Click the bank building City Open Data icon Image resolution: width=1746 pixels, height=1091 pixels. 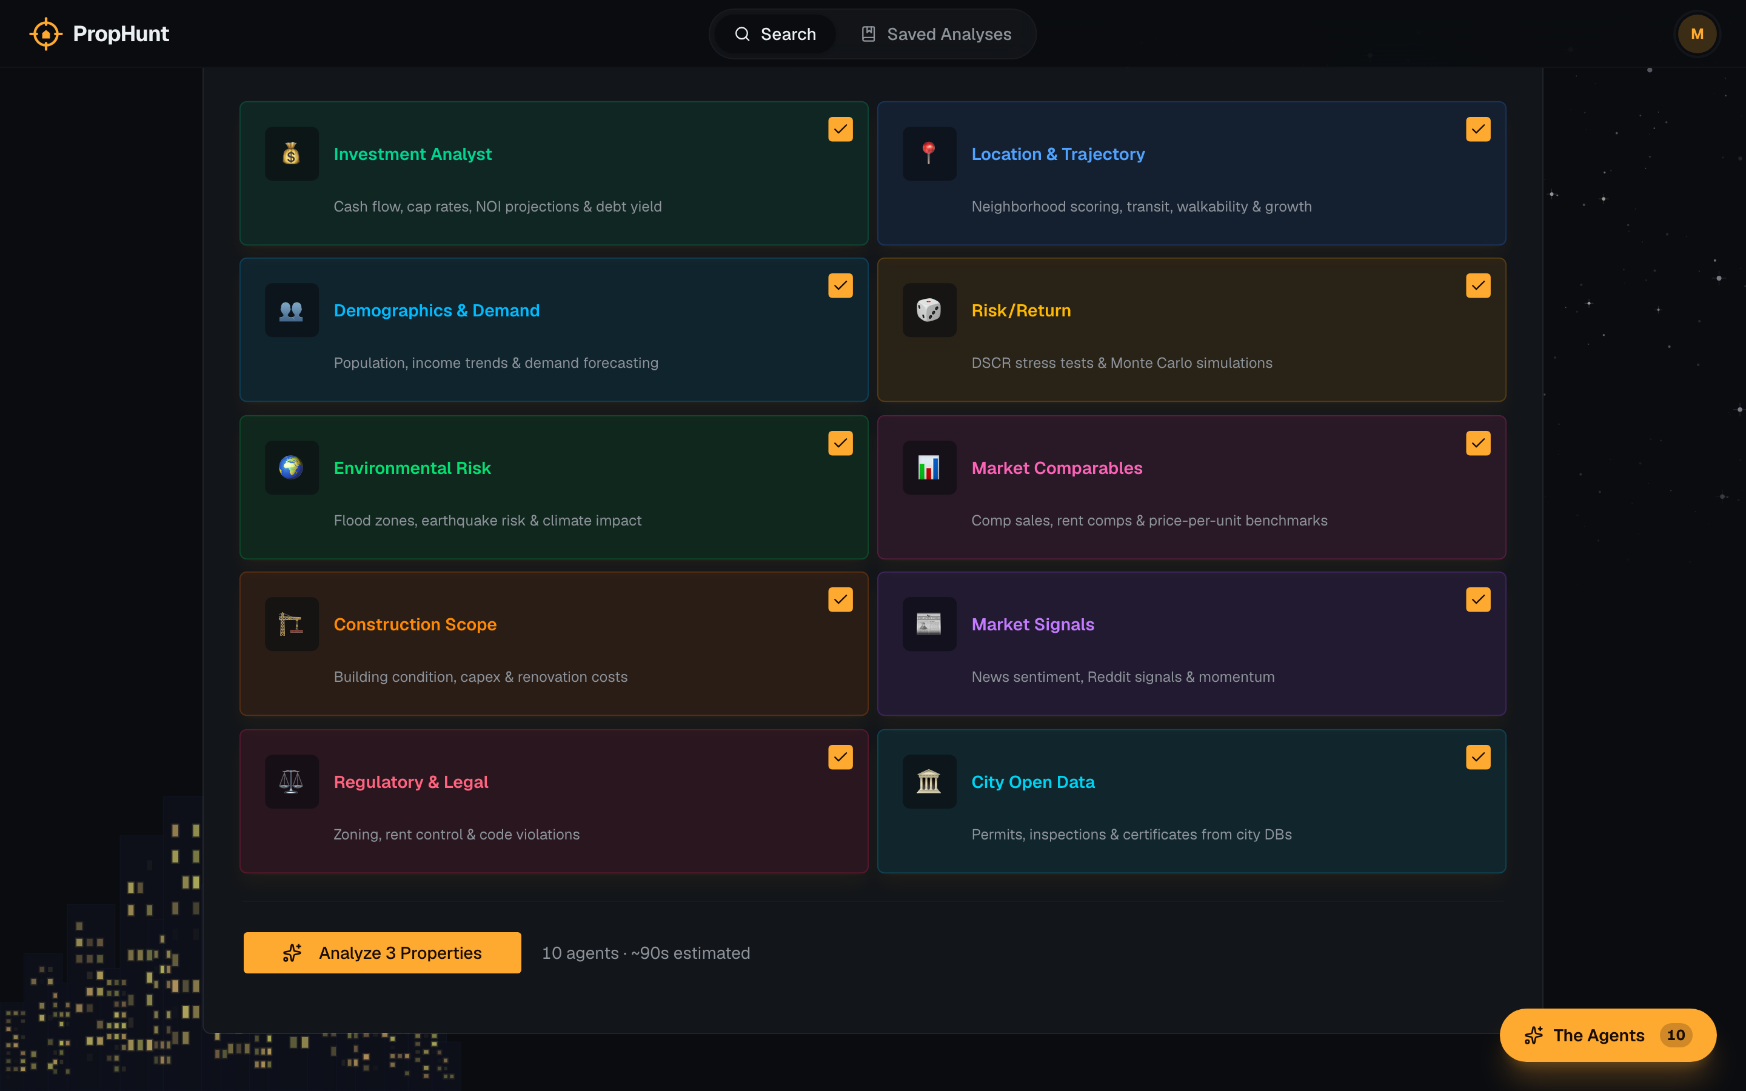pos(929,781)
